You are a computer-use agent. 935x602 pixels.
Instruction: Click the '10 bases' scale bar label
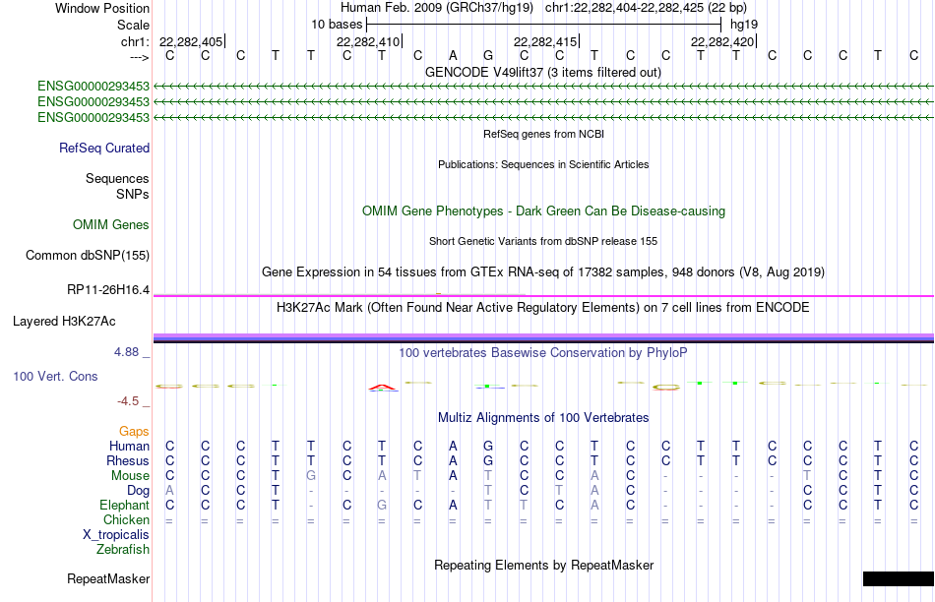(337, 25)
